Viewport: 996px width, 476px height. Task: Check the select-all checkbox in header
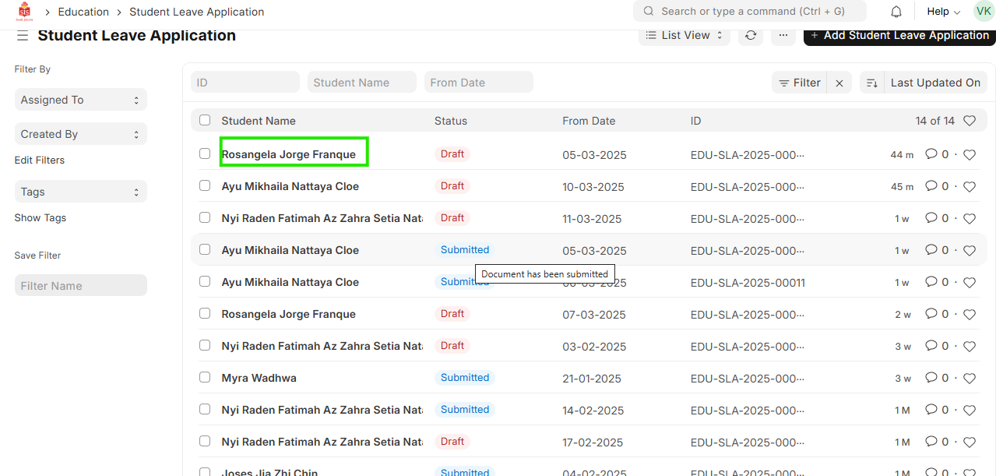point(205,120)
